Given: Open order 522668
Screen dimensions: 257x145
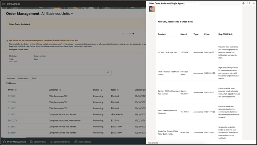Looking at the screenshot, I should (x=12, y=102).
